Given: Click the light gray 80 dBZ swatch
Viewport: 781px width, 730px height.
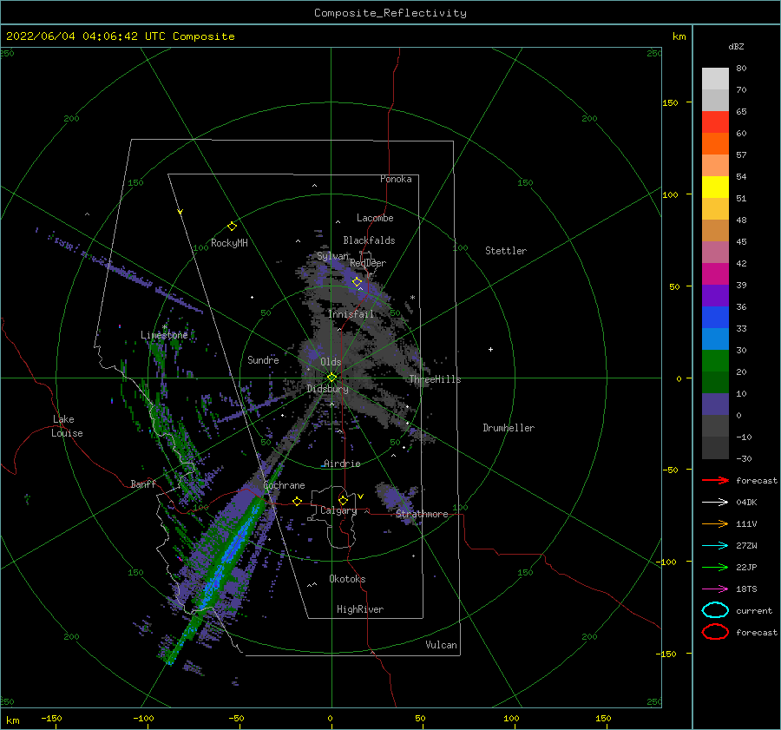Looking at the screenshot, I should tap(715, 79).
